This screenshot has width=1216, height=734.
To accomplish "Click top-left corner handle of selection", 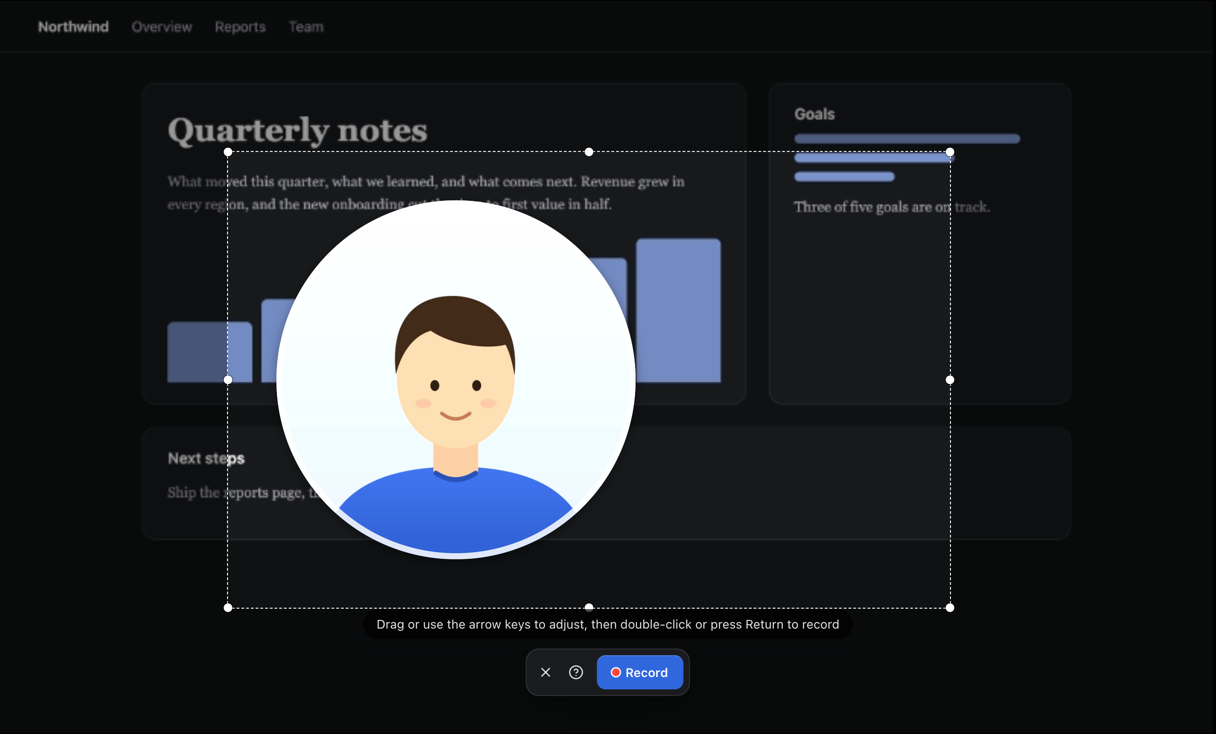I will tap(228, 152).
